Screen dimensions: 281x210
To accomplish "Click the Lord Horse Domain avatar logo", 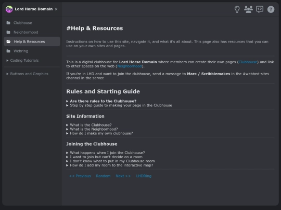I will [9, 9].
